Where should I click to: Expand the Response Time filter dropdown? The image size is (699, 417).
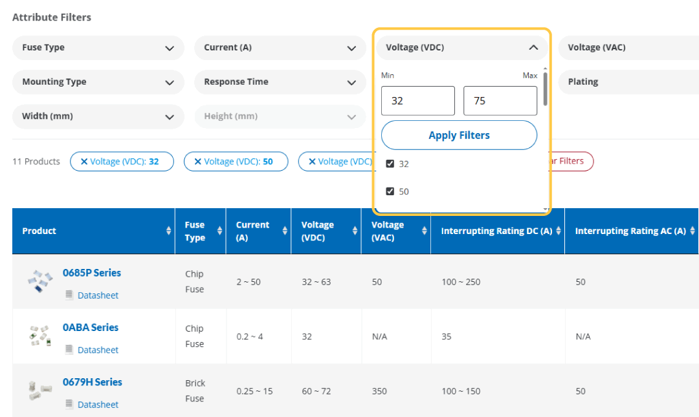(x=280, y=82)
